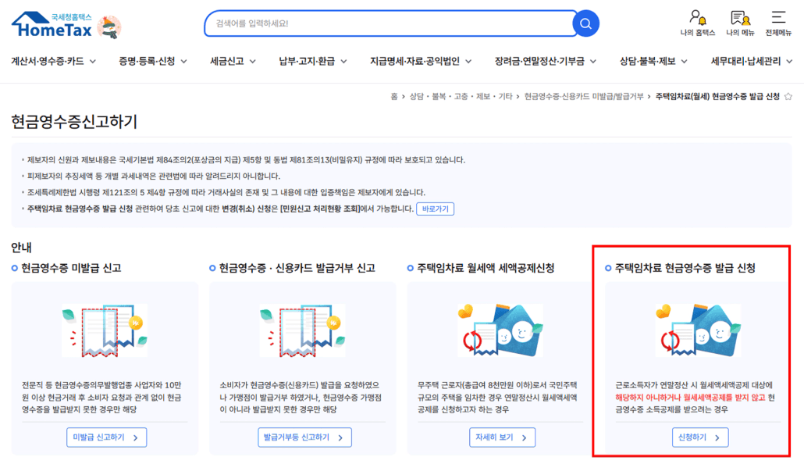
Task: Click the bookmark star icon in breadcrumb
Action: 788,97
